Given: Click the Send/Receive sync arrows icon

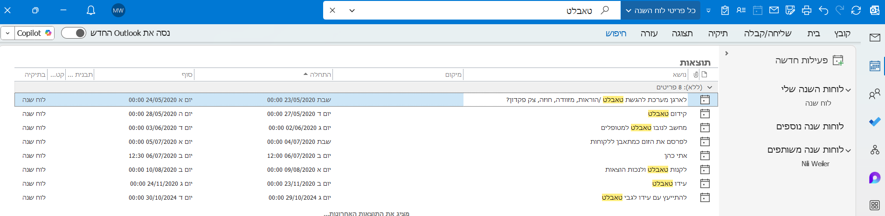Looking at the screenshot, I should [x=856, y=10].
